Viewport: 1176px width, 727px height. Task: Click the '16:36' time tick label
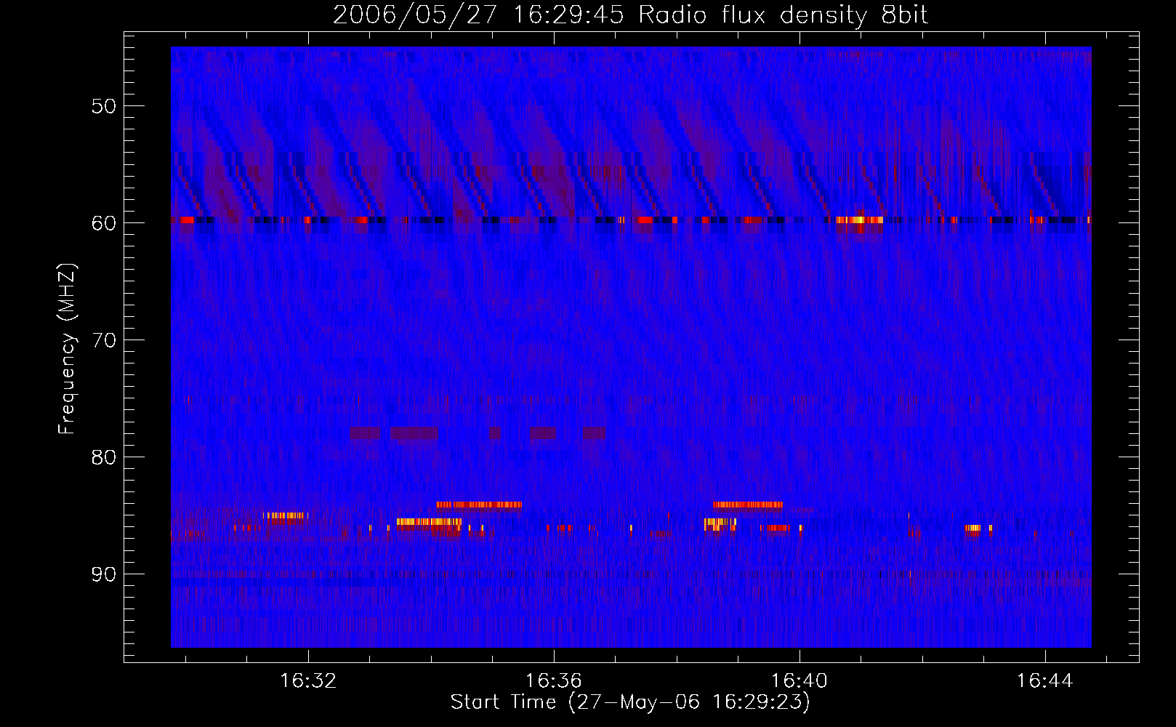(554, 681)
